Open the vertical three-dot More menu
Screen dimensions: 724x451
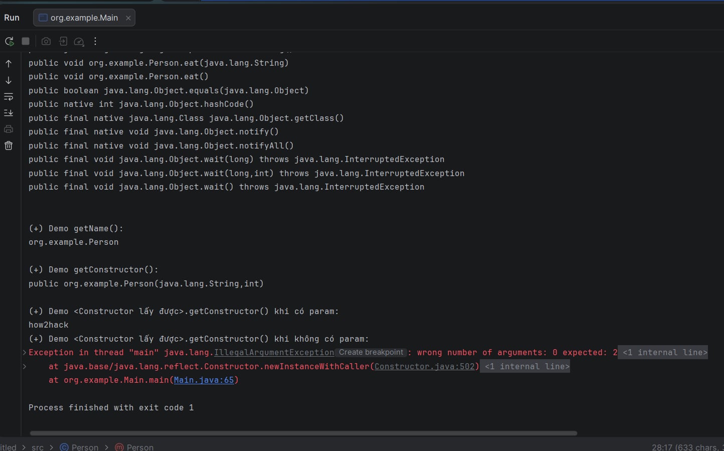(x=95, y=42)
